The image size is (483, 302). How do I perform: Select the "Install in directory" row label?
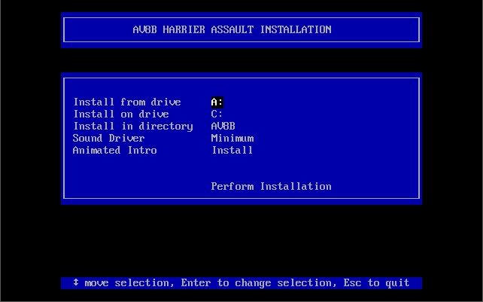point(132,127)
